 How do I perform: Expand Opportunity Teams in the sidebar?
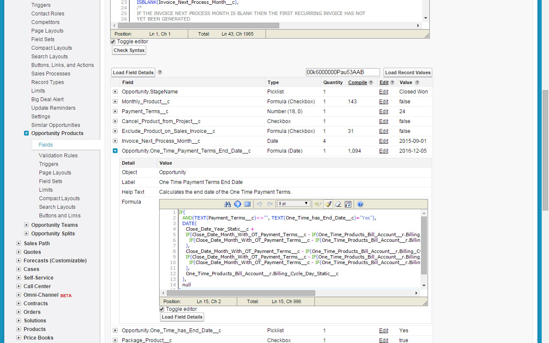click(x=27, y=225)
